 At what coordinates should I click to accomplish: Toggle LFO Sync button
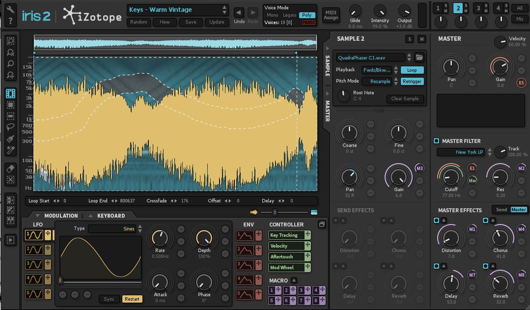(x=109, y=299)
